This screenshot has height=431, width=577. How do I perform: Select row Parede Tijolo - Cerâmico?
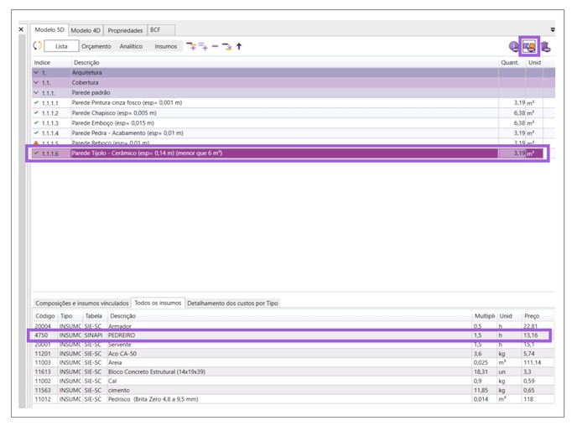(288, 153)
